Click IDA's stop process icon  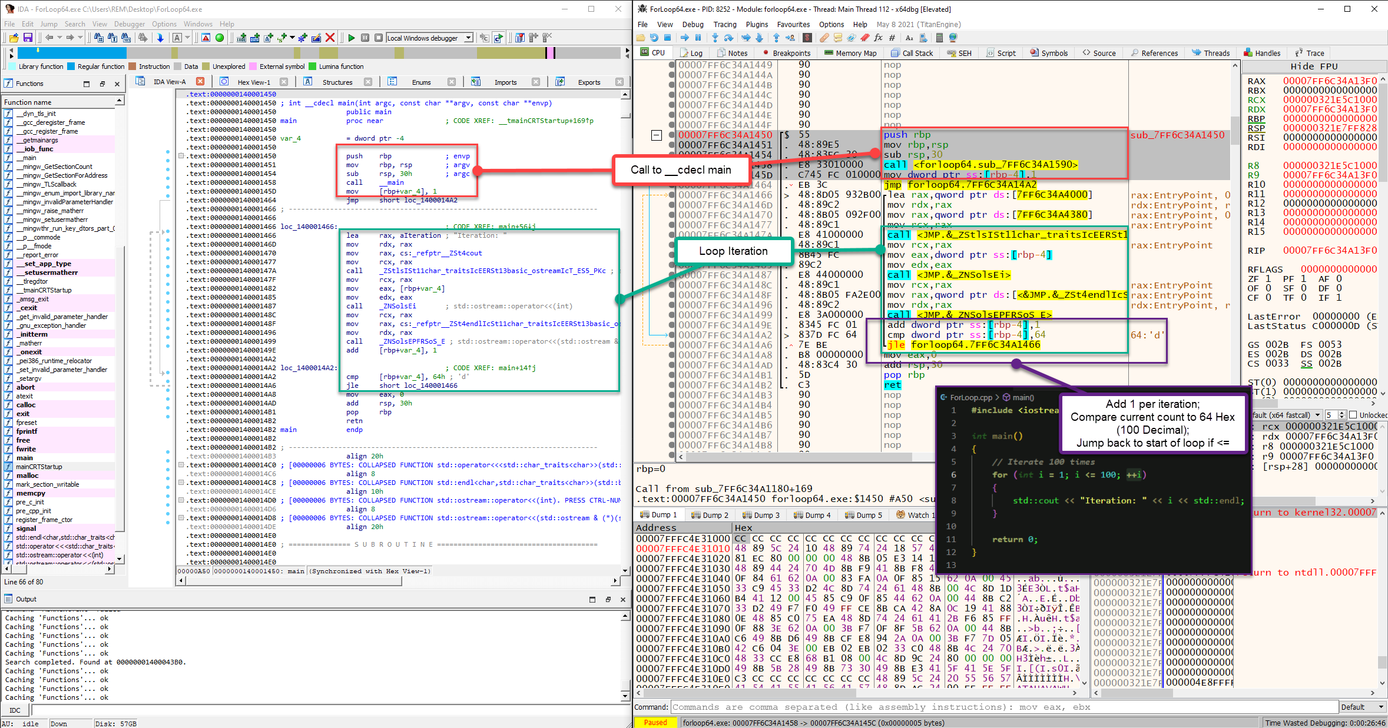pyautogui.click(x=379, y=38)
